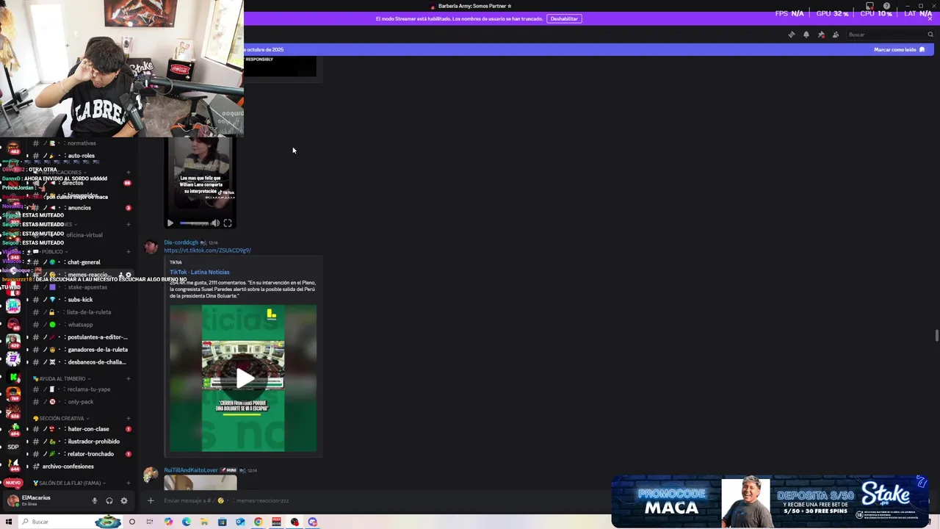Click create invite icon on memes-reaccion channel
This screenshot has height=529, width=940.
point(121,275)
